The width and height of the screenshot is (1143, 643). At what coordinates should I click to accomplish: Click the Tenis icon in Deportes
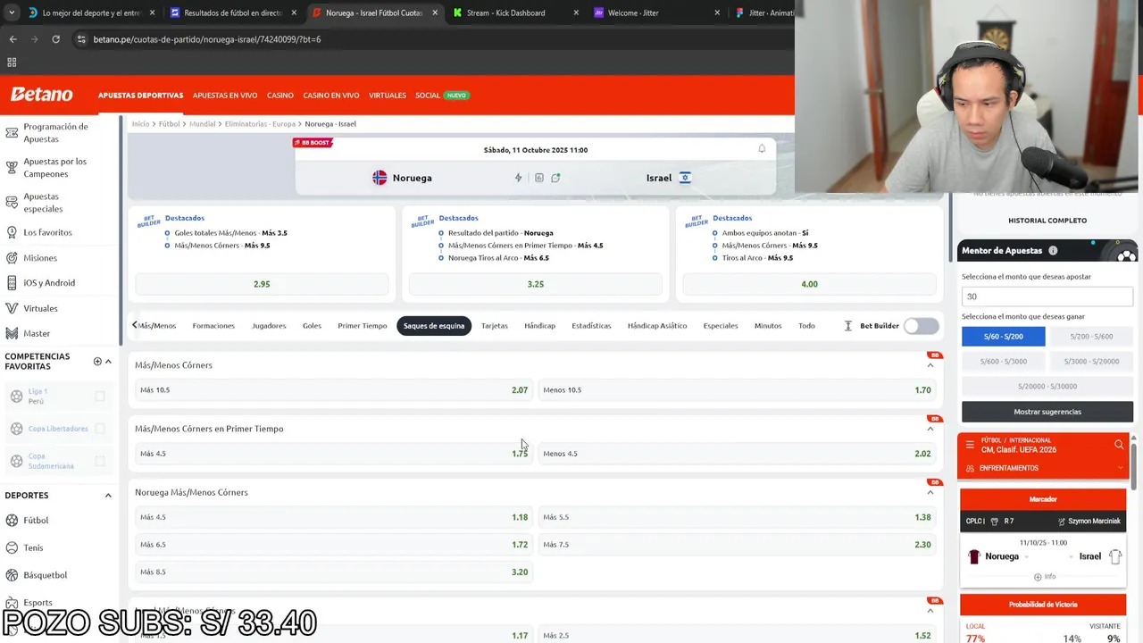(x=12, y=547)
